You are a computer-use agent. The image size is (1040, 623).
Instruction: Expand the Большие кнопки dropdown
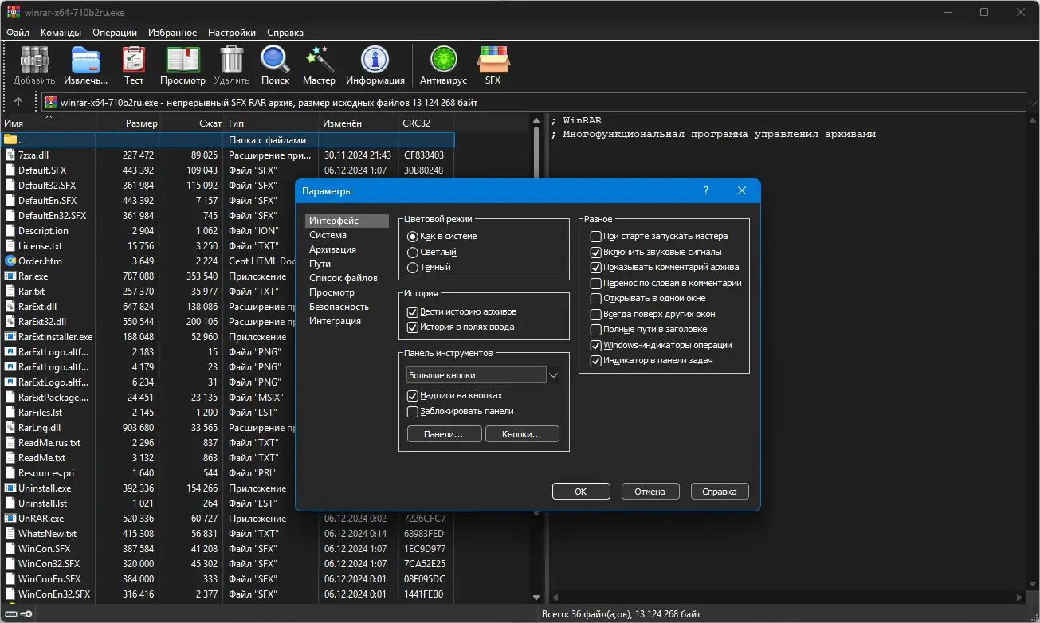[554, 375]
